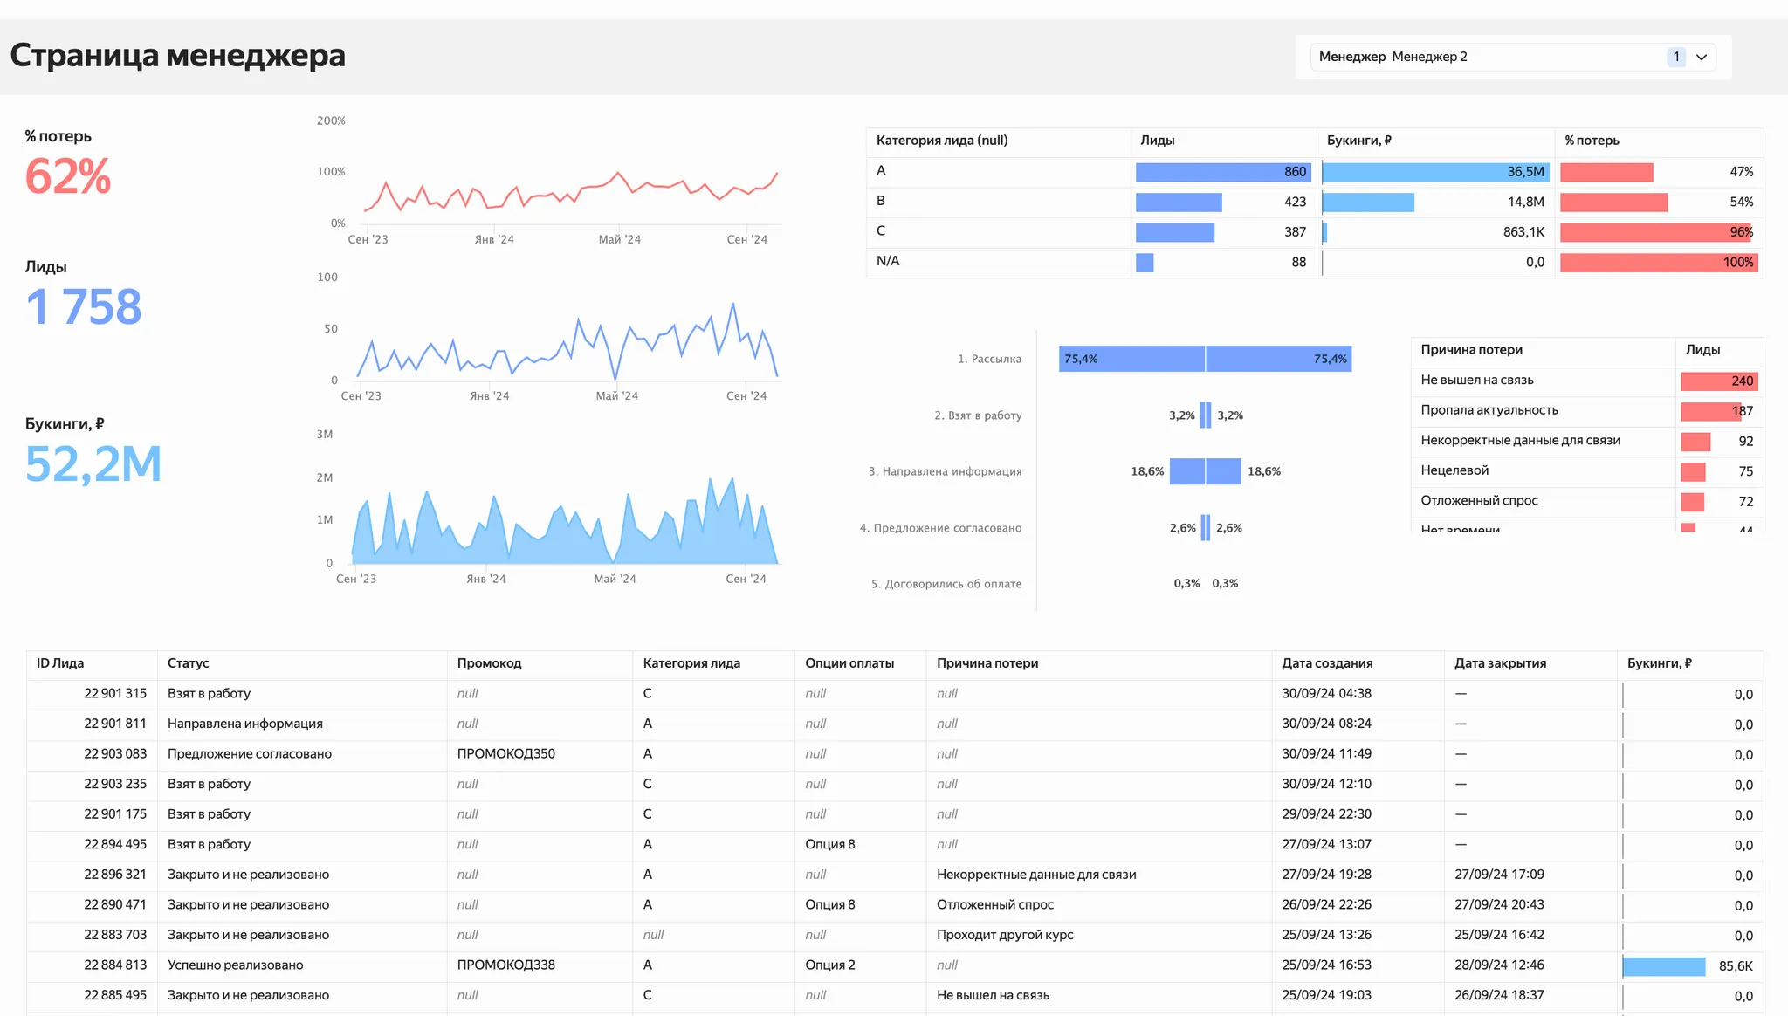The height and width of the screenshot is (1016, 1788).
Task: Sort by Дата создания column header
Action: (x=1327, y=663)
